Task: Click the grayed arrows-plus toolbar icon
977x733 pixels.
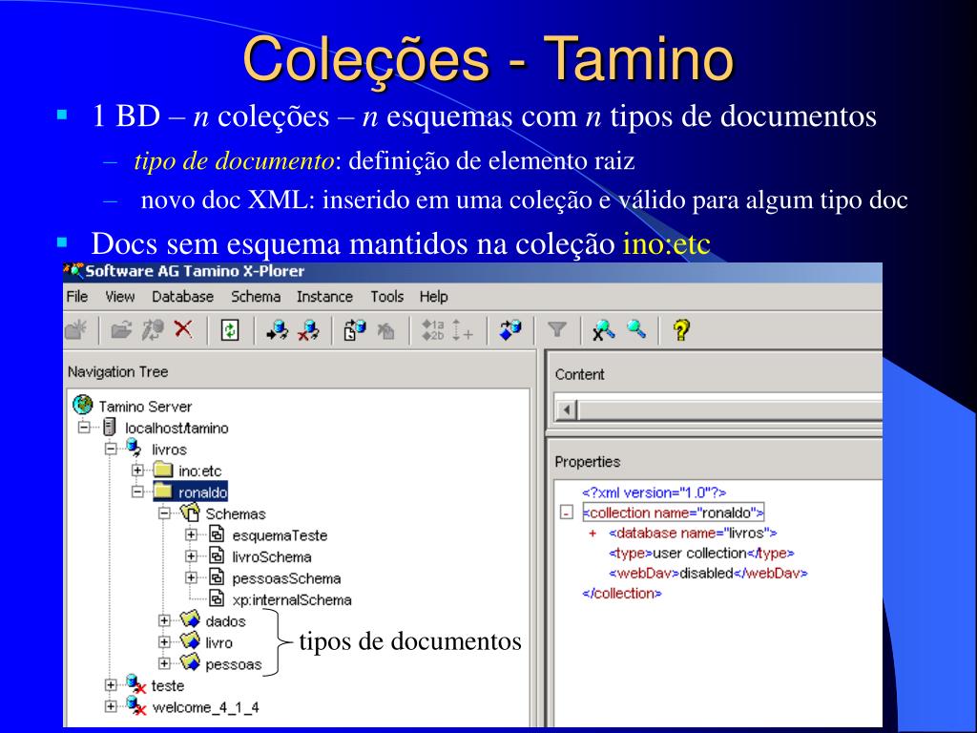Action: [x=463, y=329]
